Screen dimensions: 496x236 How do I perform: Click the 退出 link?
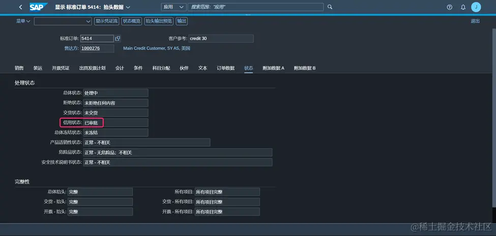tap(475, 21)
